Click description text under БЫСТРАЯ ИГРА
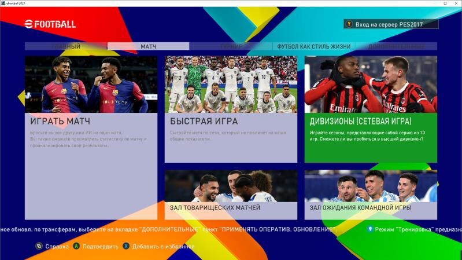The image size is (462, 260). point(228,136)
